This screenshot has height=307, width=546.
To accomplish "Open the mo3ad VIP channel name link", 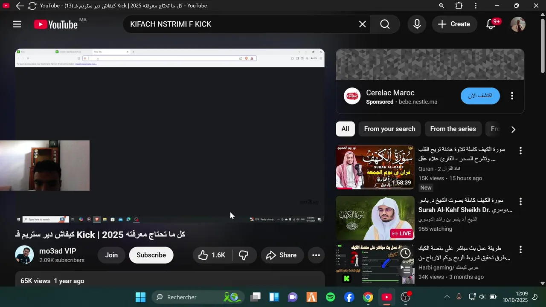I will pos(58,251).
